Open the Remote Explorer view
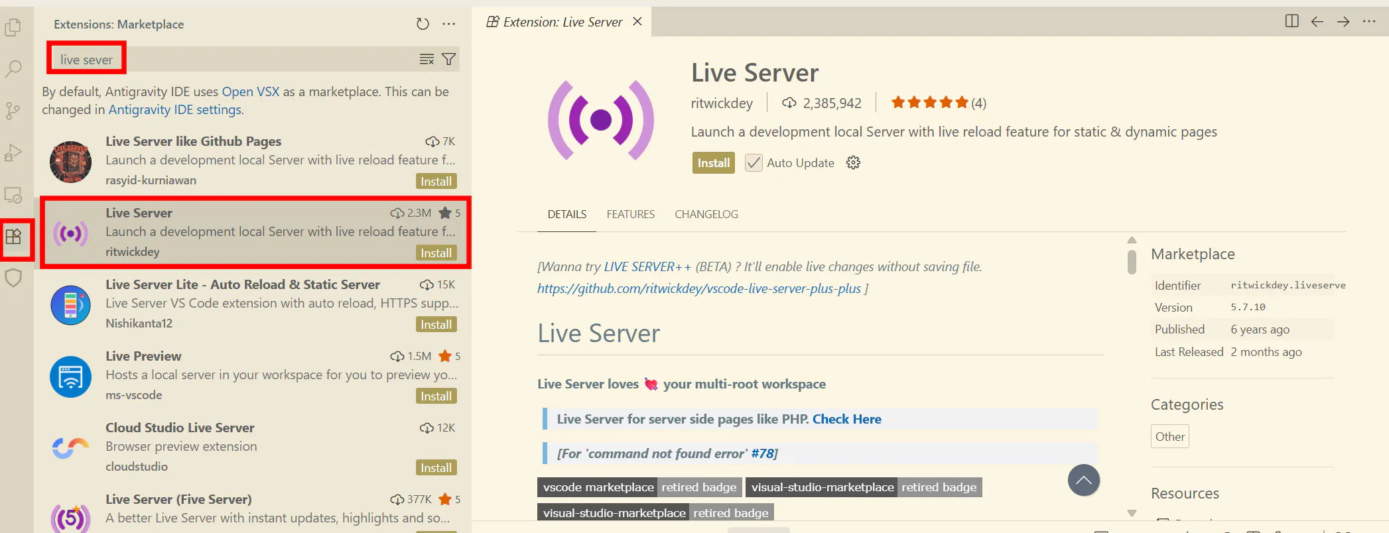Screen dimensions: 1389x533 (x=13, y=195)
